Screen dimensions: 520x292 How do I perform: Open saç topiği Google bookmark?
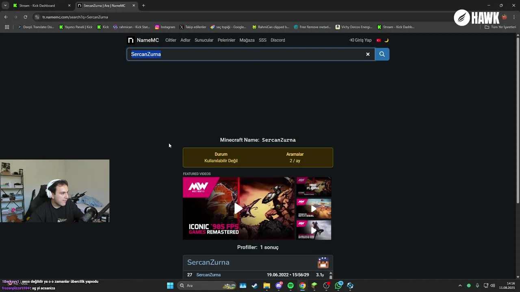click(x=228, y=27)
